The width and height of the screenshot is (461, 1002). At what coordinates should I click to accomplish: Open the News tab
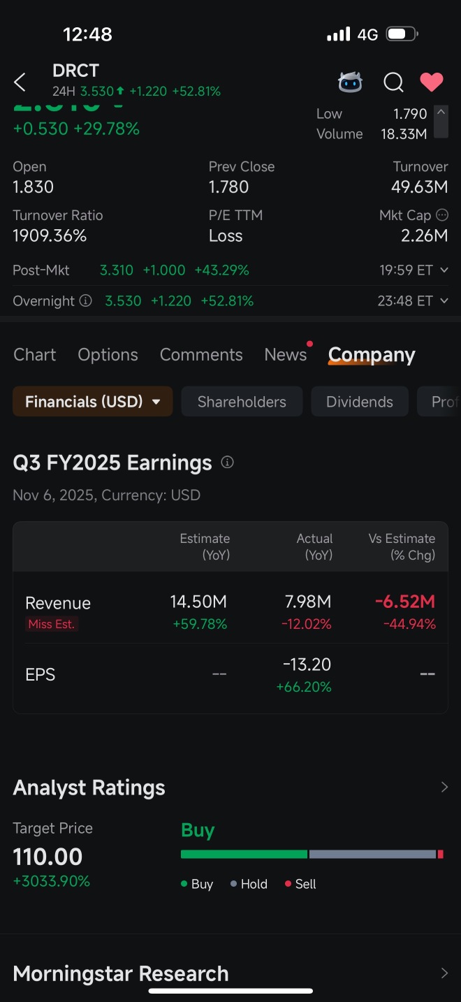click(286, 355)
